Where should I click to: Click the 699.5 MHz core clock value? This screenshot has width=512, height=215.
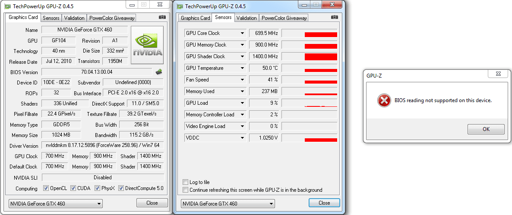(264, 33)
